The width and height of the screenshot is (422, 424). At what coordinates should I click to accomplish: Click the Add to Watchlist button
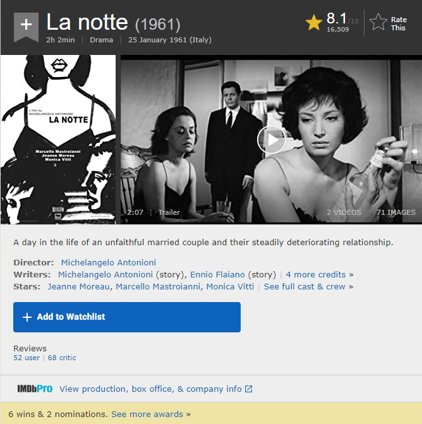pyautogui.click(x=127, y=317)
